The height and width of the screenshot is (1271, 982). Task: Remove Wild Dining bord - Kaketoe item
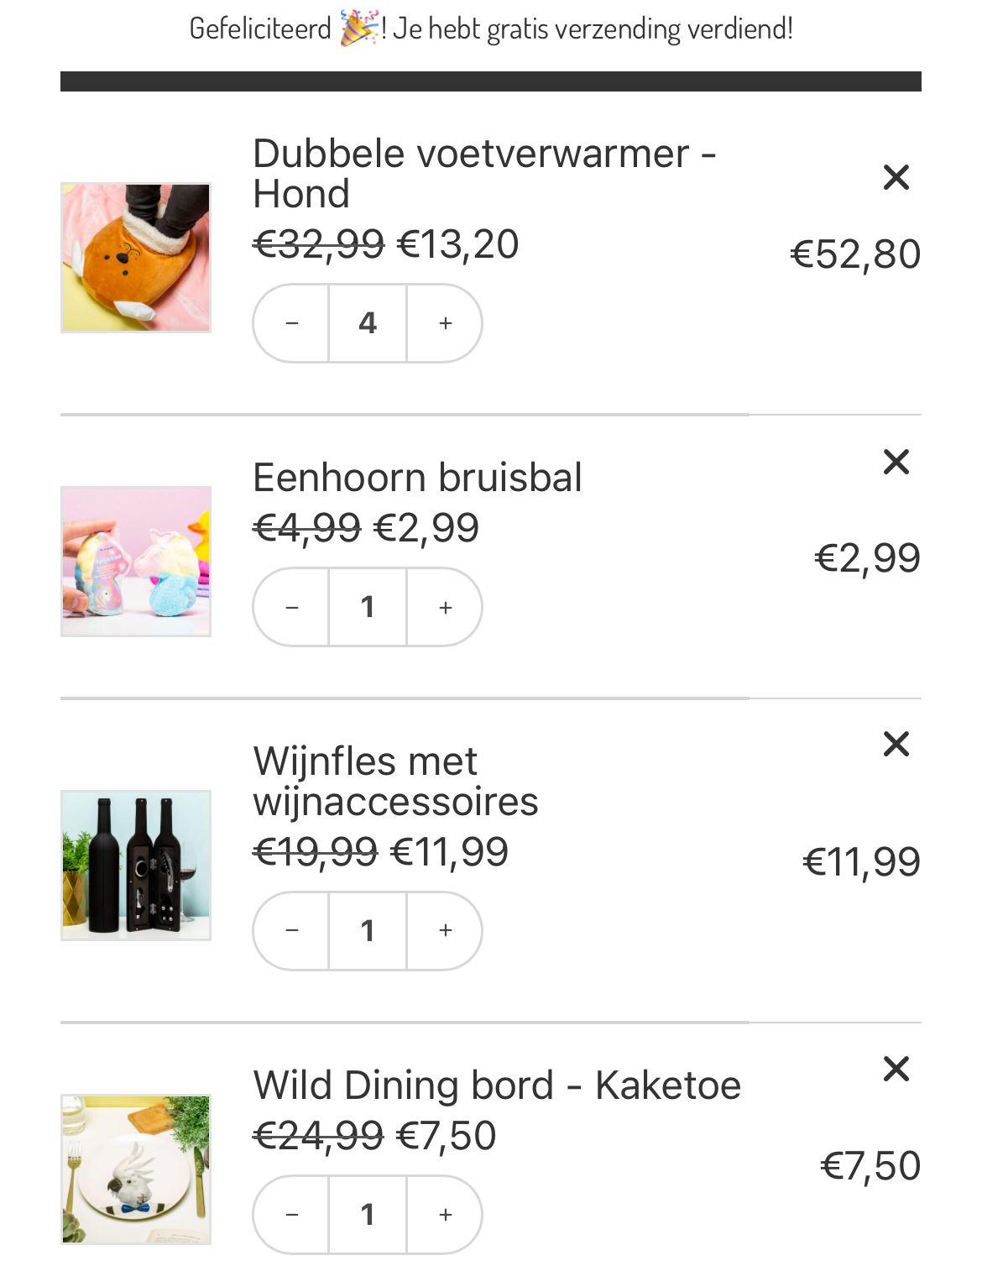pyautogui.click(x=896, y=1069)
